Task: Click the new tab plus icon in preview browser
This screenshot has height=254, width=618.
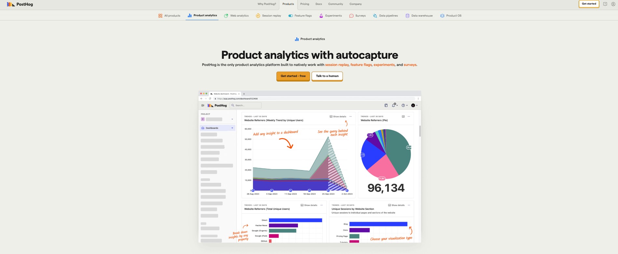Action: pyautogui.click(x=244, y=94)
